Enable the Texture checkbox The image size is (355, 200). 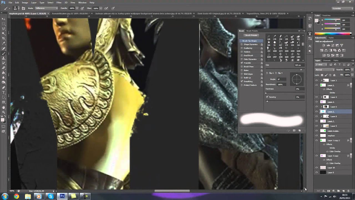tap(242, 52)
